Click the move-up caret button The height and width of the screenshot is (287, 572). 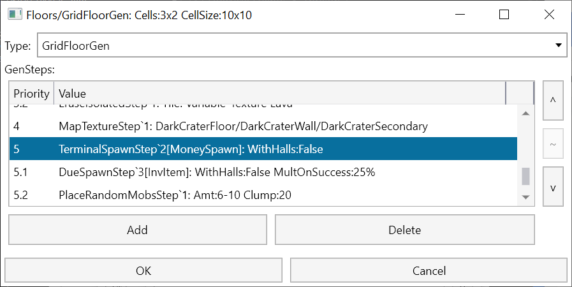(x=553, y=100)
